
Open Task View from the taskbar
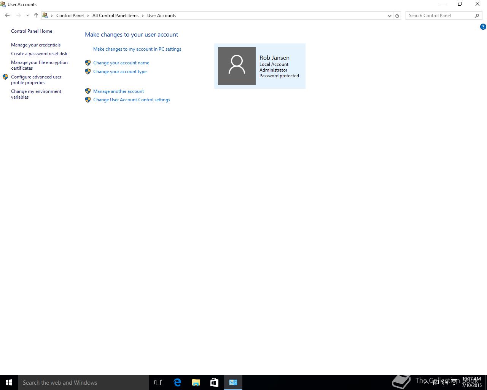point(158,382)
